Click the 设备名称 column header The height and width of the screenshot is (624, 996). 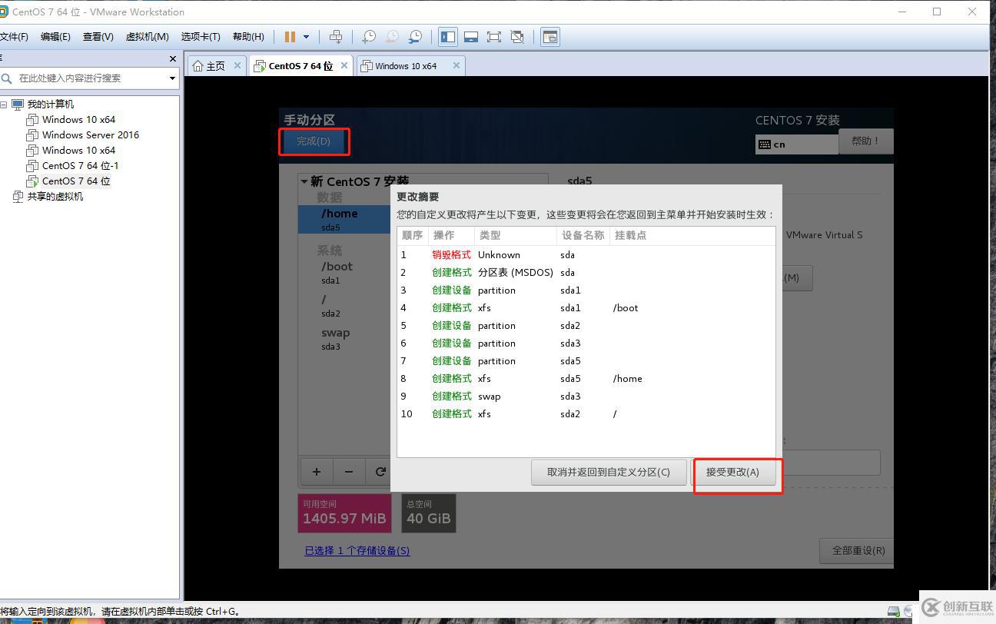click(x=583, y=235)
